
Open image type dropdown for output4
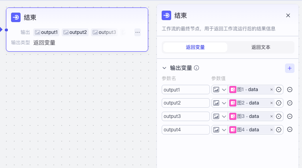click(x=220, y=130)
